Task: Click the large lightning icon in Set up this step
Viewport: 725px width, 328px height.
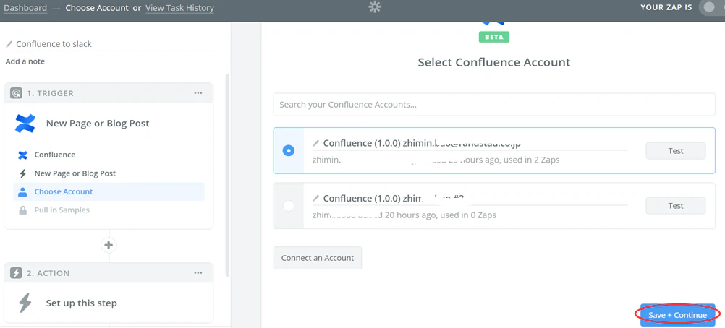Action: point(25,303)
